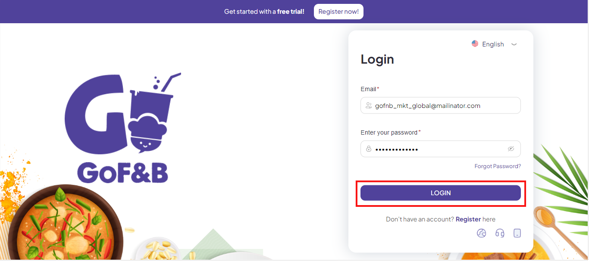The width and height of the screenshot is (589, 261).
Task: Click the Login heading
Action: point(377,59)
